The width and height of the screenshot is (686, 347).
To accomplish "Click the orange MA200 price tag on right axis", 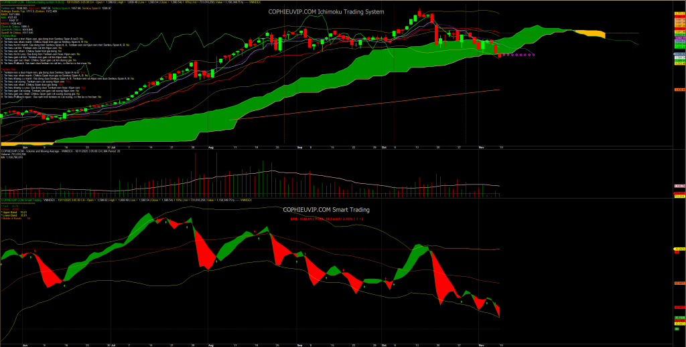I will coord(679,90).
